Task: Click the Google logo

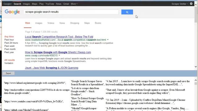Action: [x=12, y=12]
